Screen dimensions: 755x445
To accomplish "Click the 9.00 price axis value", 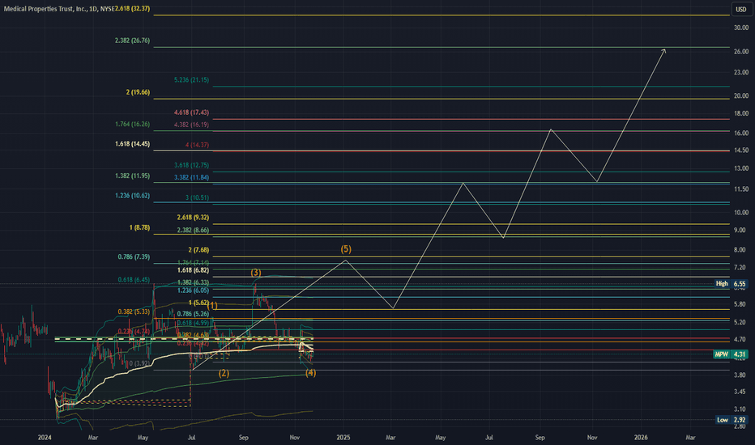I will [x=740, y=231].
